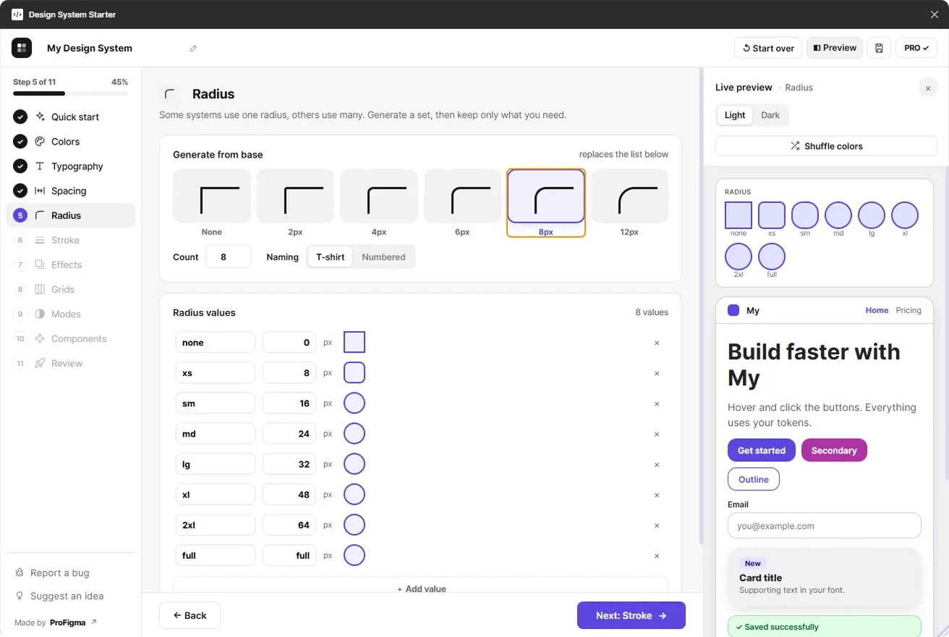The height and width of the screenshot is (637, 949).
Task: Switch naming to Numbered
Action: tap(383, 257)
